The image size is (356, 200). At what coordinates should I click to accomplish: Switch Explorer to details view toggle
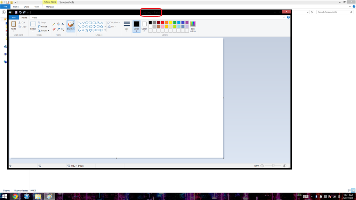349,191
